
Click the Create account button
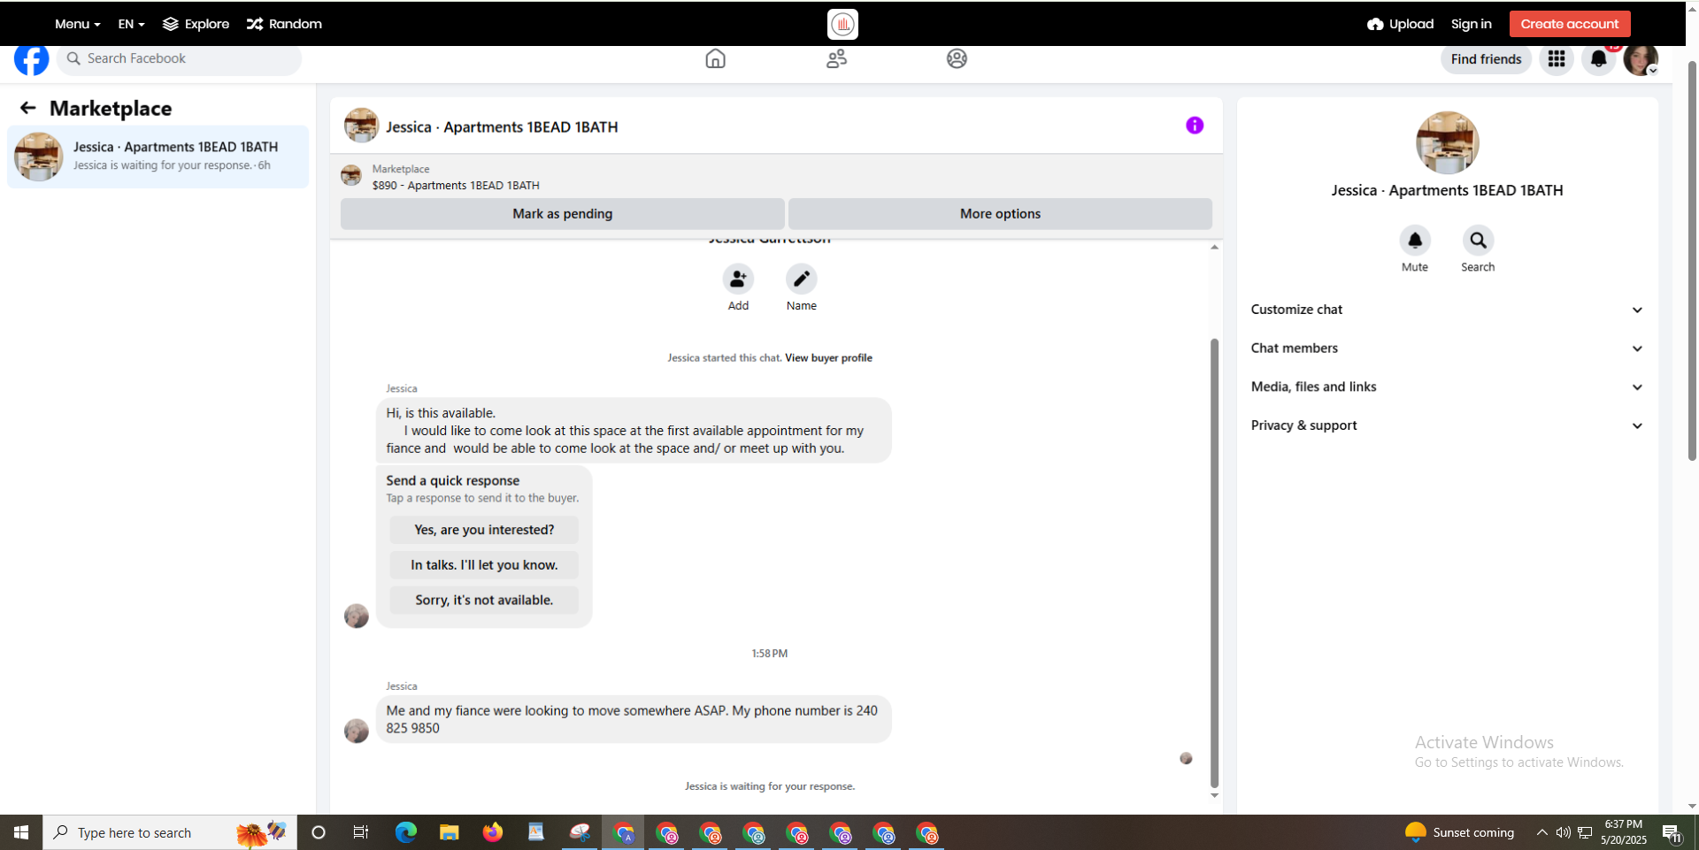click(x=1570, y=24)
